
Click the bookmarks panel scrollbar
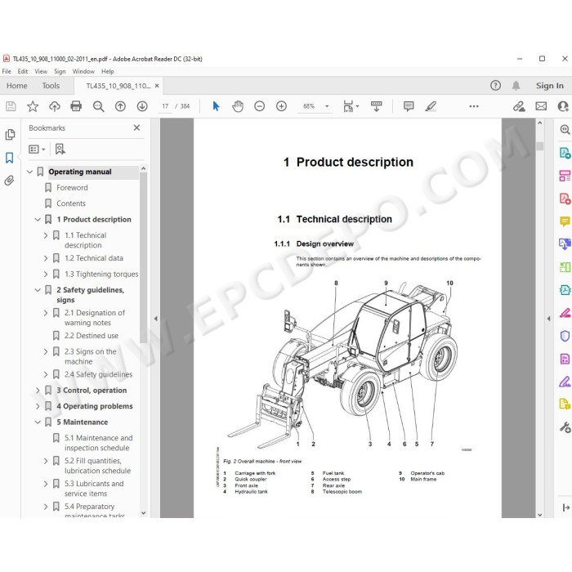[143, 257]
